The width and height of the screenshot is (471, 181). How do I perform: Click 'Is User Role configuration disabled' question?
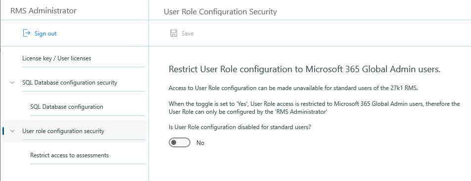(x=239, y=127)
